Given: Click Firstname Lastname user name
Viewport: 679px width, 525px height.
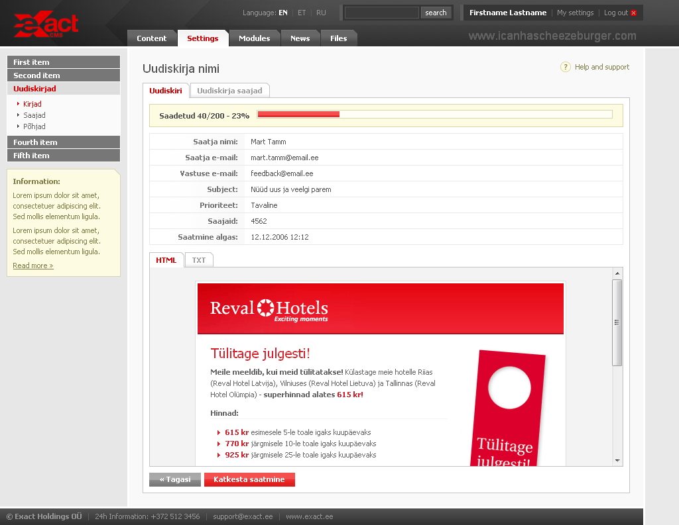Looking at the screenshot, I should [508, 13].
